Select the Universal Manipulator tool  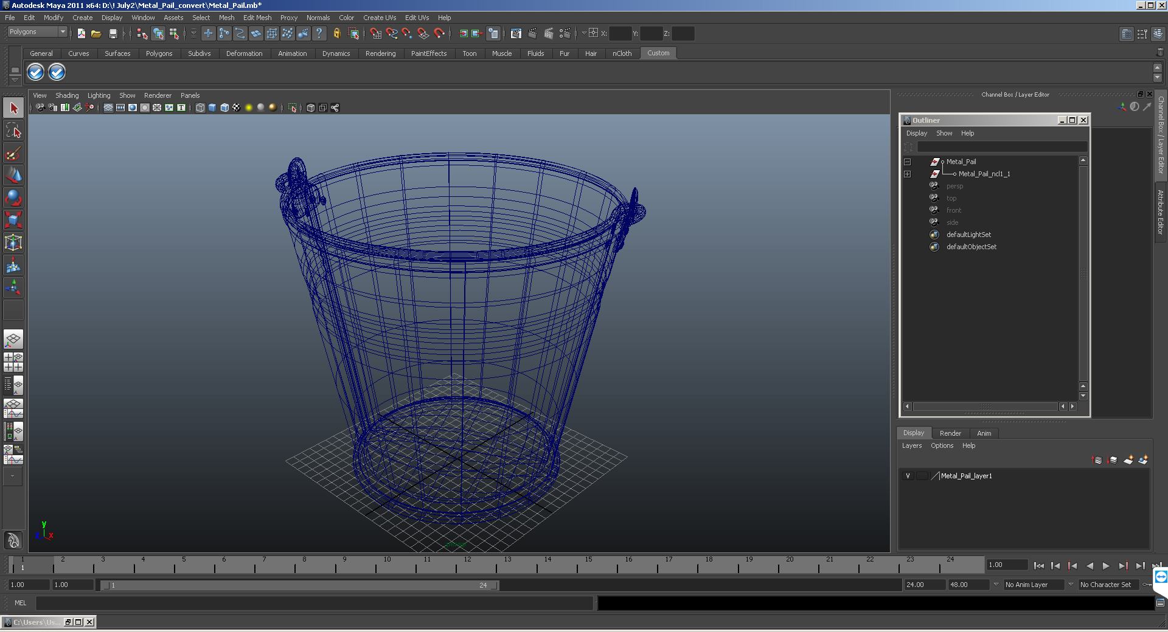(13, 242)
